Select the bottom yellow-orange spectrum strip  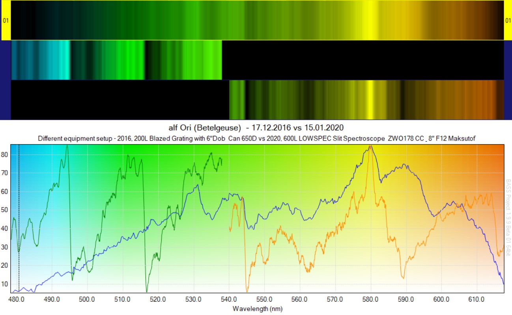[366, 100]
